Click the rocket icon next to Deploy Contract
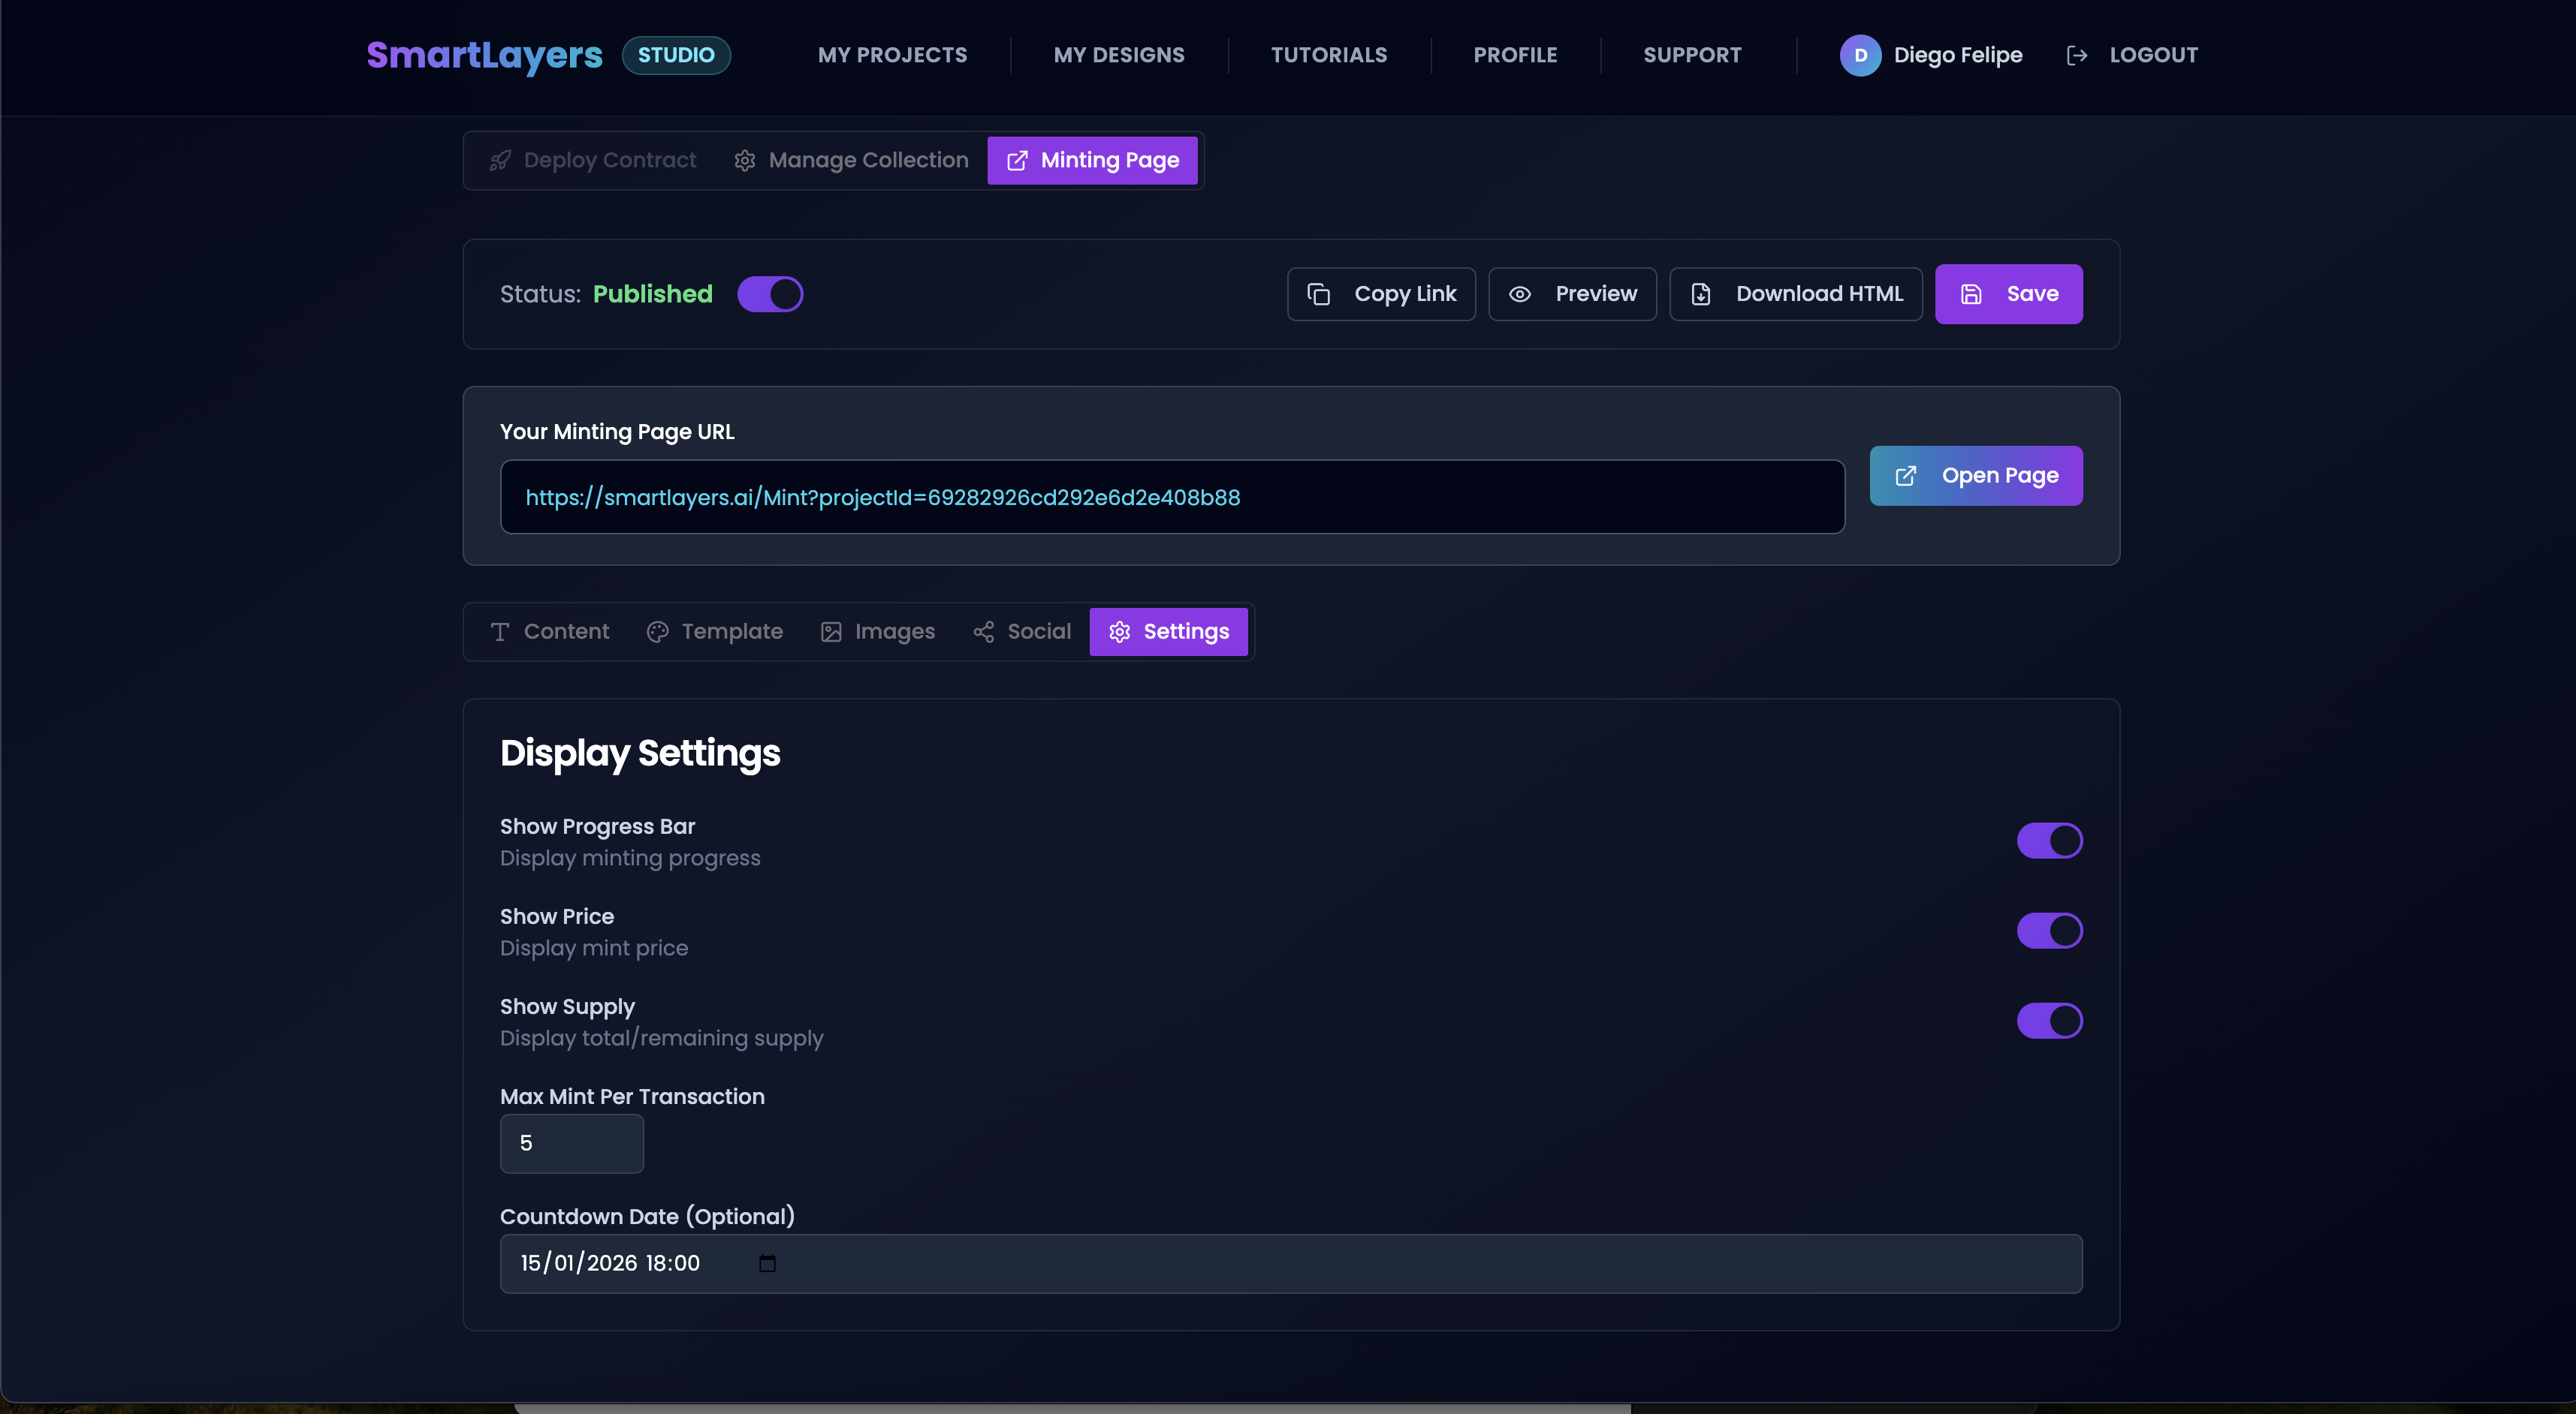Screen dimensions: 2576x1414 [x=500, y=160]
